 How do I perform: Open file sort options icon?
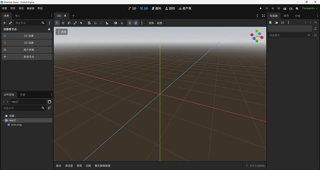pos(49,108)
